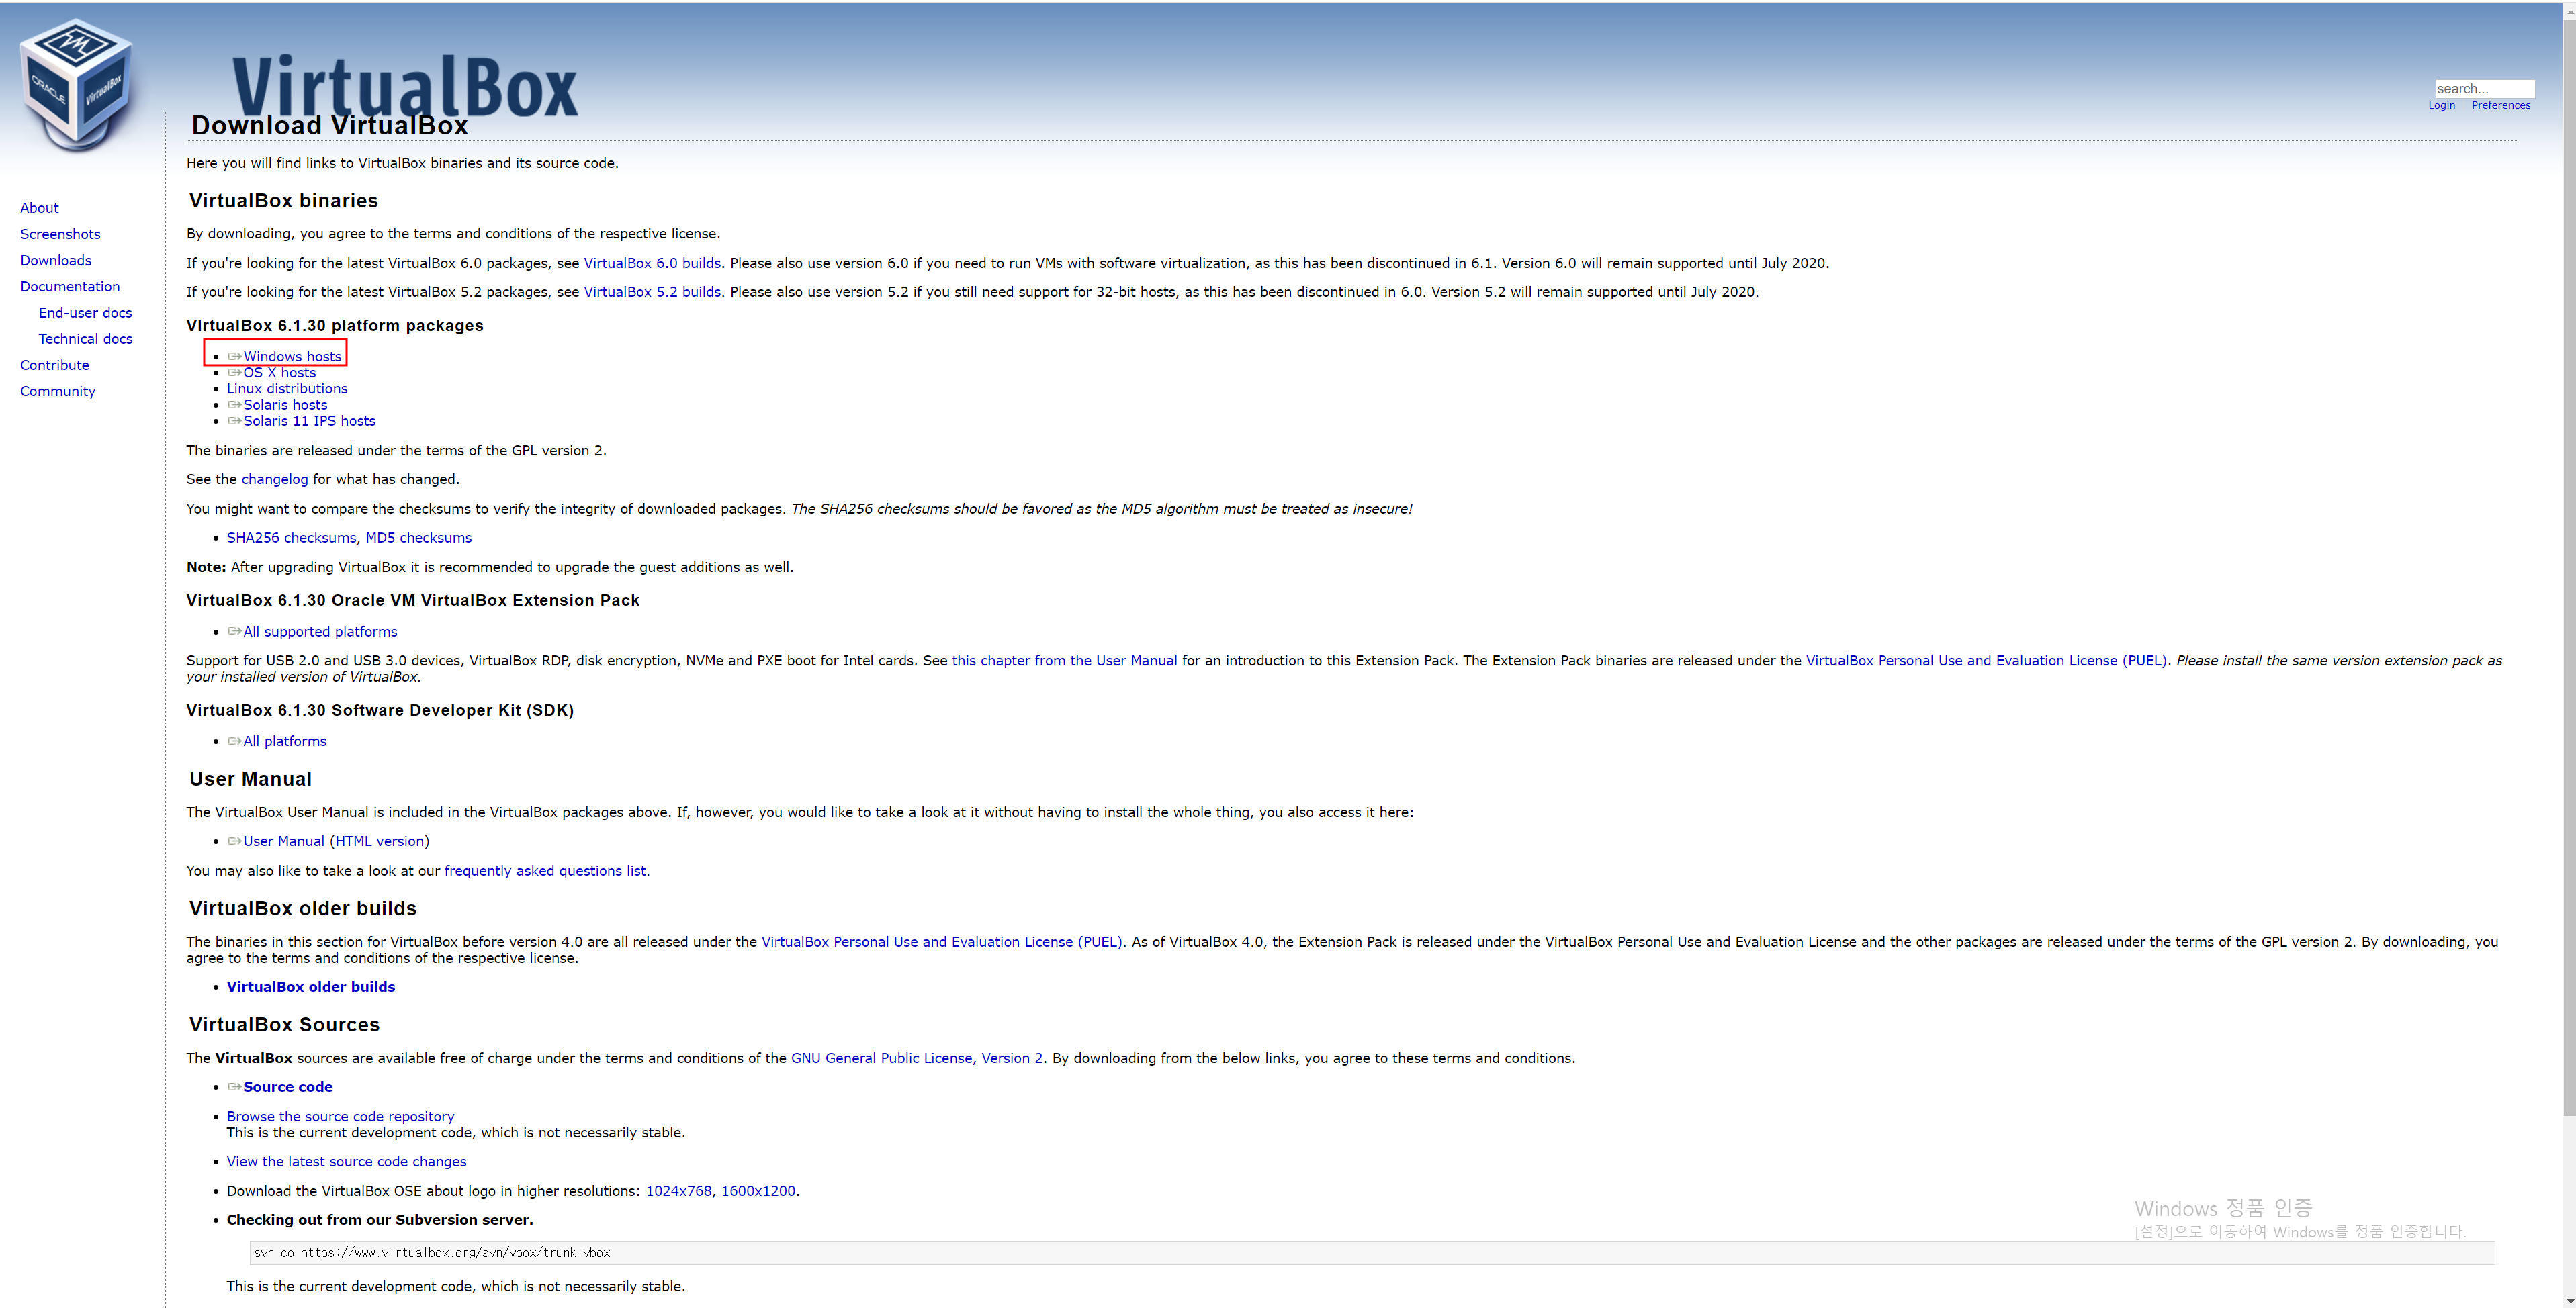Click the Windows hosts download link

click(x=291, y=356)
